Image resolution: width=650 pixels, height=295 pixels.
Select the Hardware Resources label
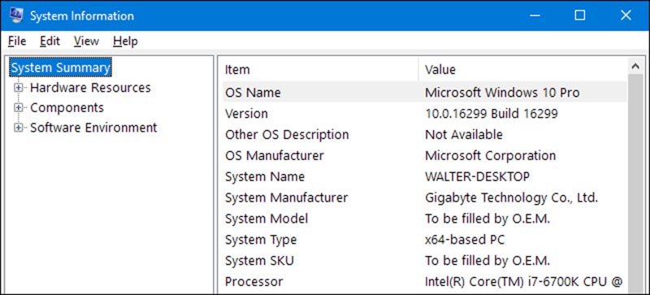click(90, 88)
